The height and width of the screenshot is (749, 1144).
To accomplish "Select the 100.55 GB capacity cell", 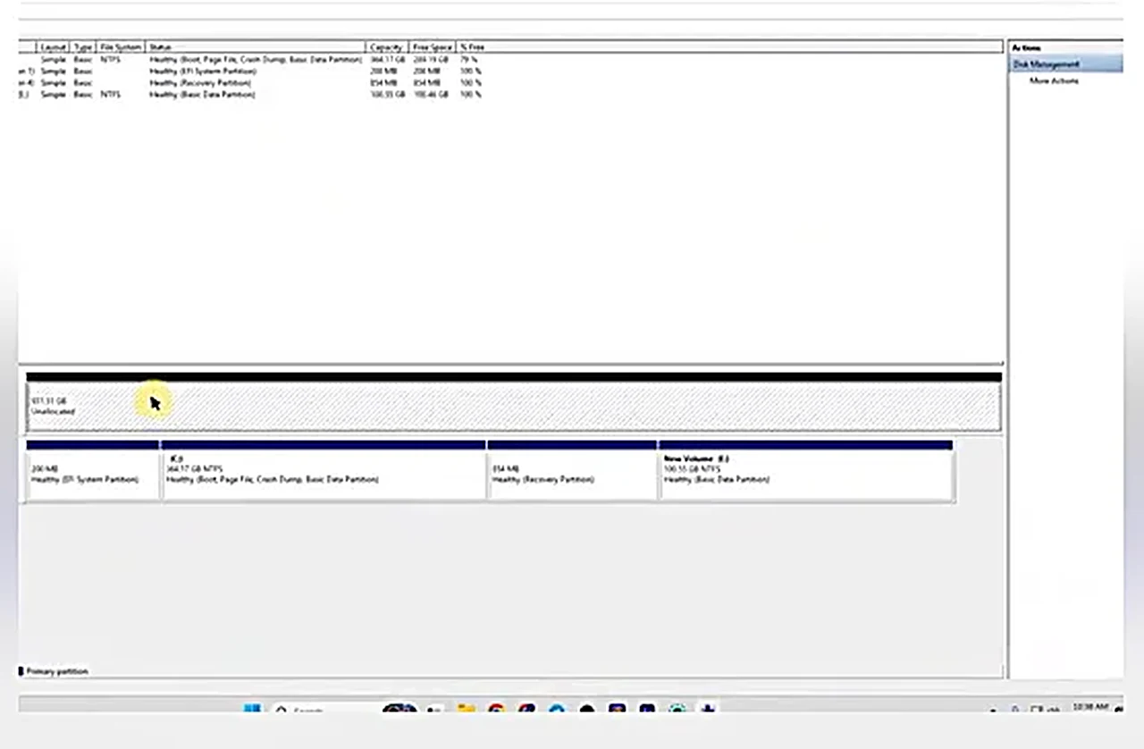I will [386, 94].
